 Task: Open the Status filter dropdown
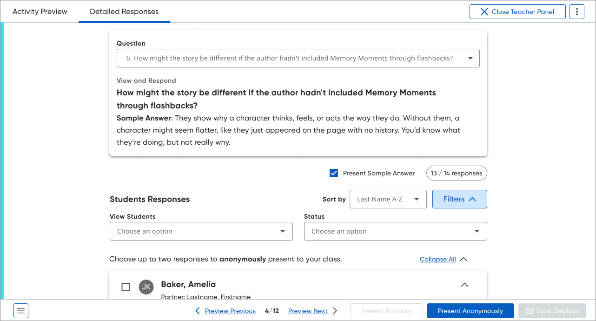pos(395,231)
